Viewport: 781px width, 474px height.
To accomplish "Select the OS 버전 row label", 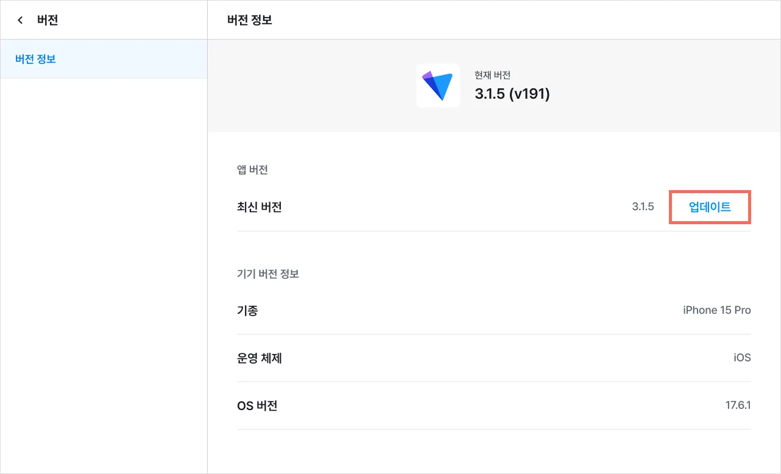I will coord(257,406).
